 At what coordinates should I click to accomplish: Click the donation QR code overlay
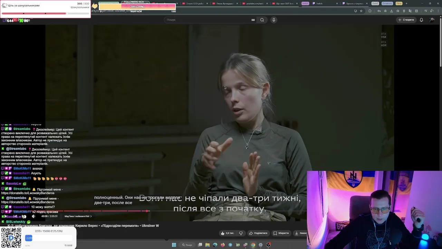coord(11,238)
